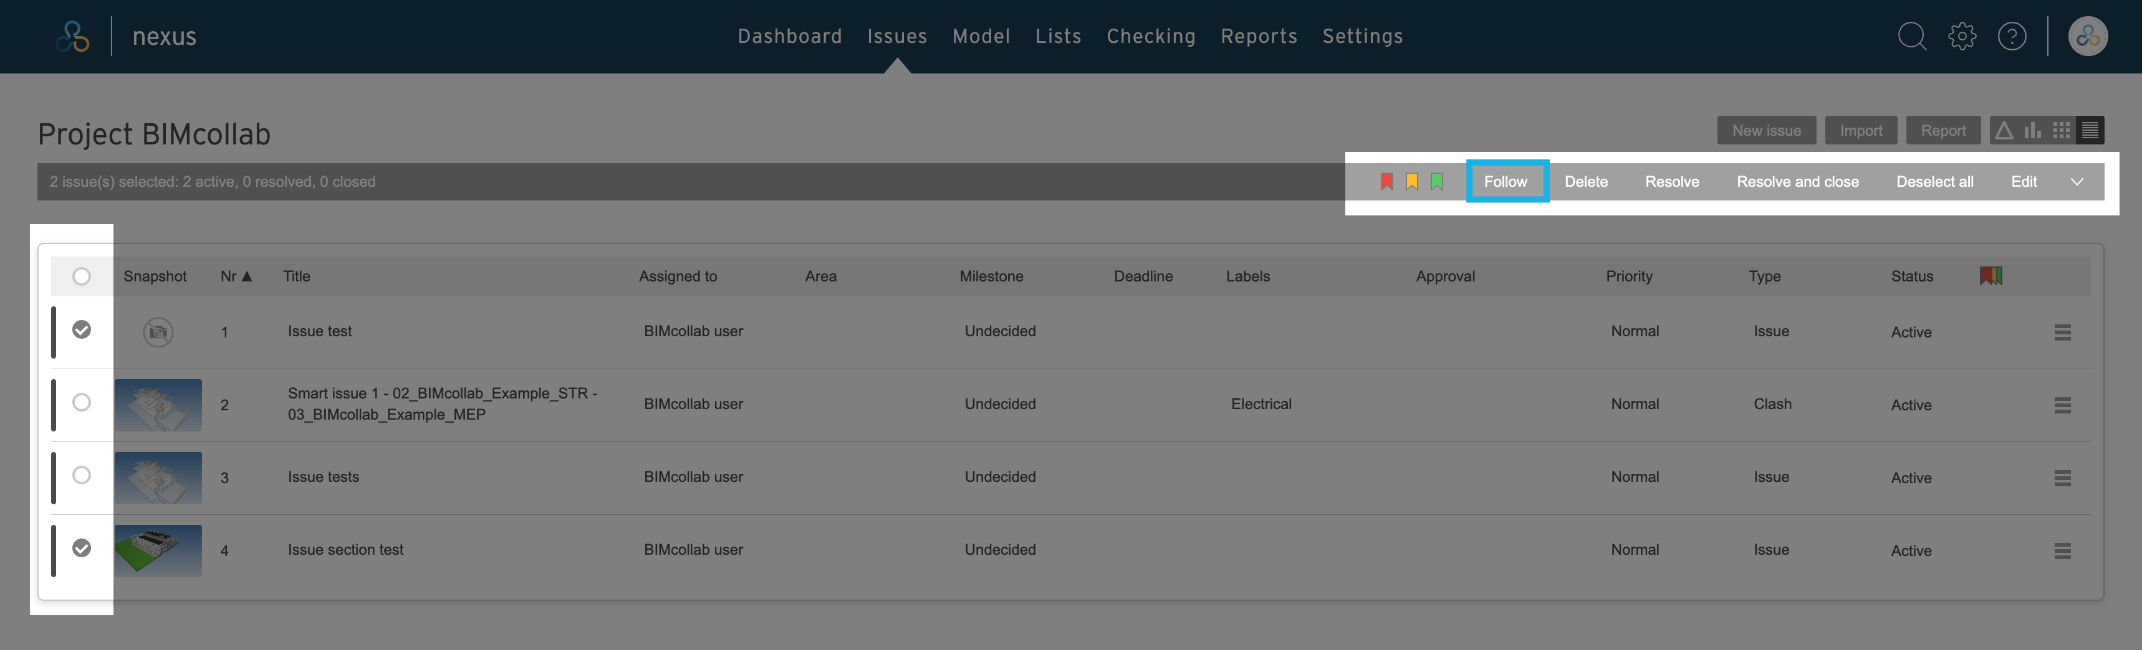Click the nexus logo icon

[73, 37]
